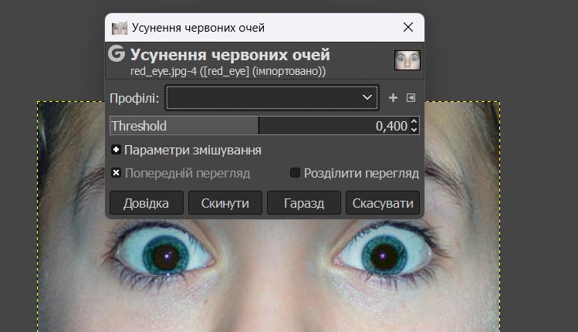
Task: Open the presets management menu arrow icon
Action: point(411,98)
